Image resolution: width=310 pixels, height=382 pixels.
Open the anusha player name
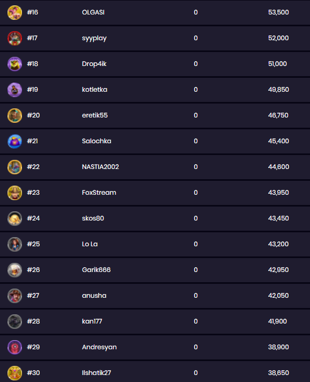click(x=94, y=296)
